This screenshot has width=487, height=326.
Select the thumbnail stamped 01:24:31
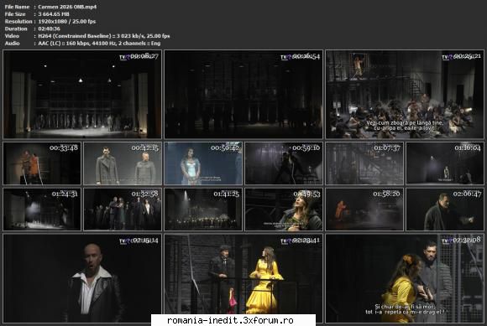[x=42, y=210]
